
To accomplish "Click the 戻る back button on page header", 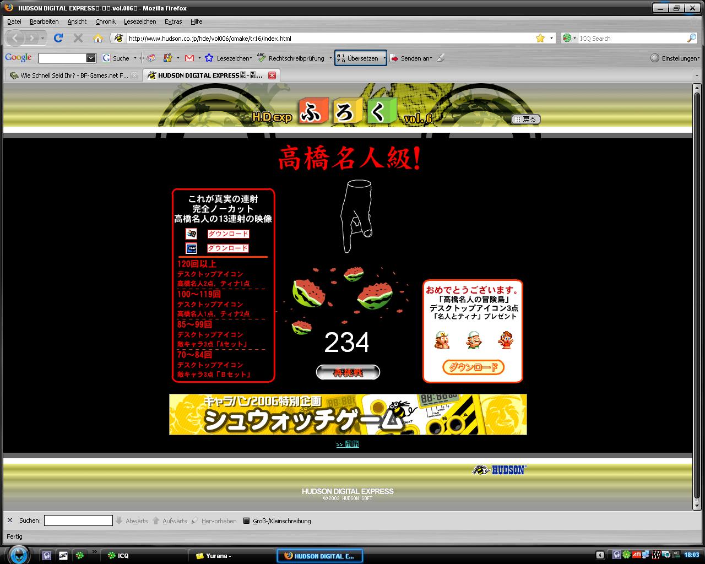I will click(525, 119).
